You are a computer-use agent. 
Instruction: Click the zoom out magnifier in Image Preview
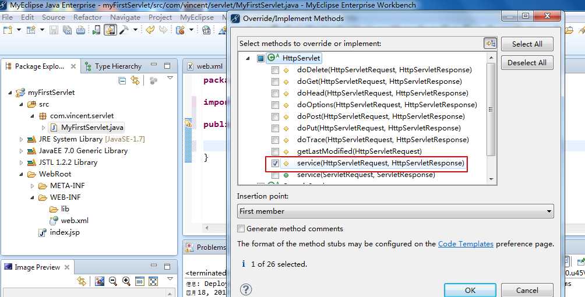click(112, 281)
